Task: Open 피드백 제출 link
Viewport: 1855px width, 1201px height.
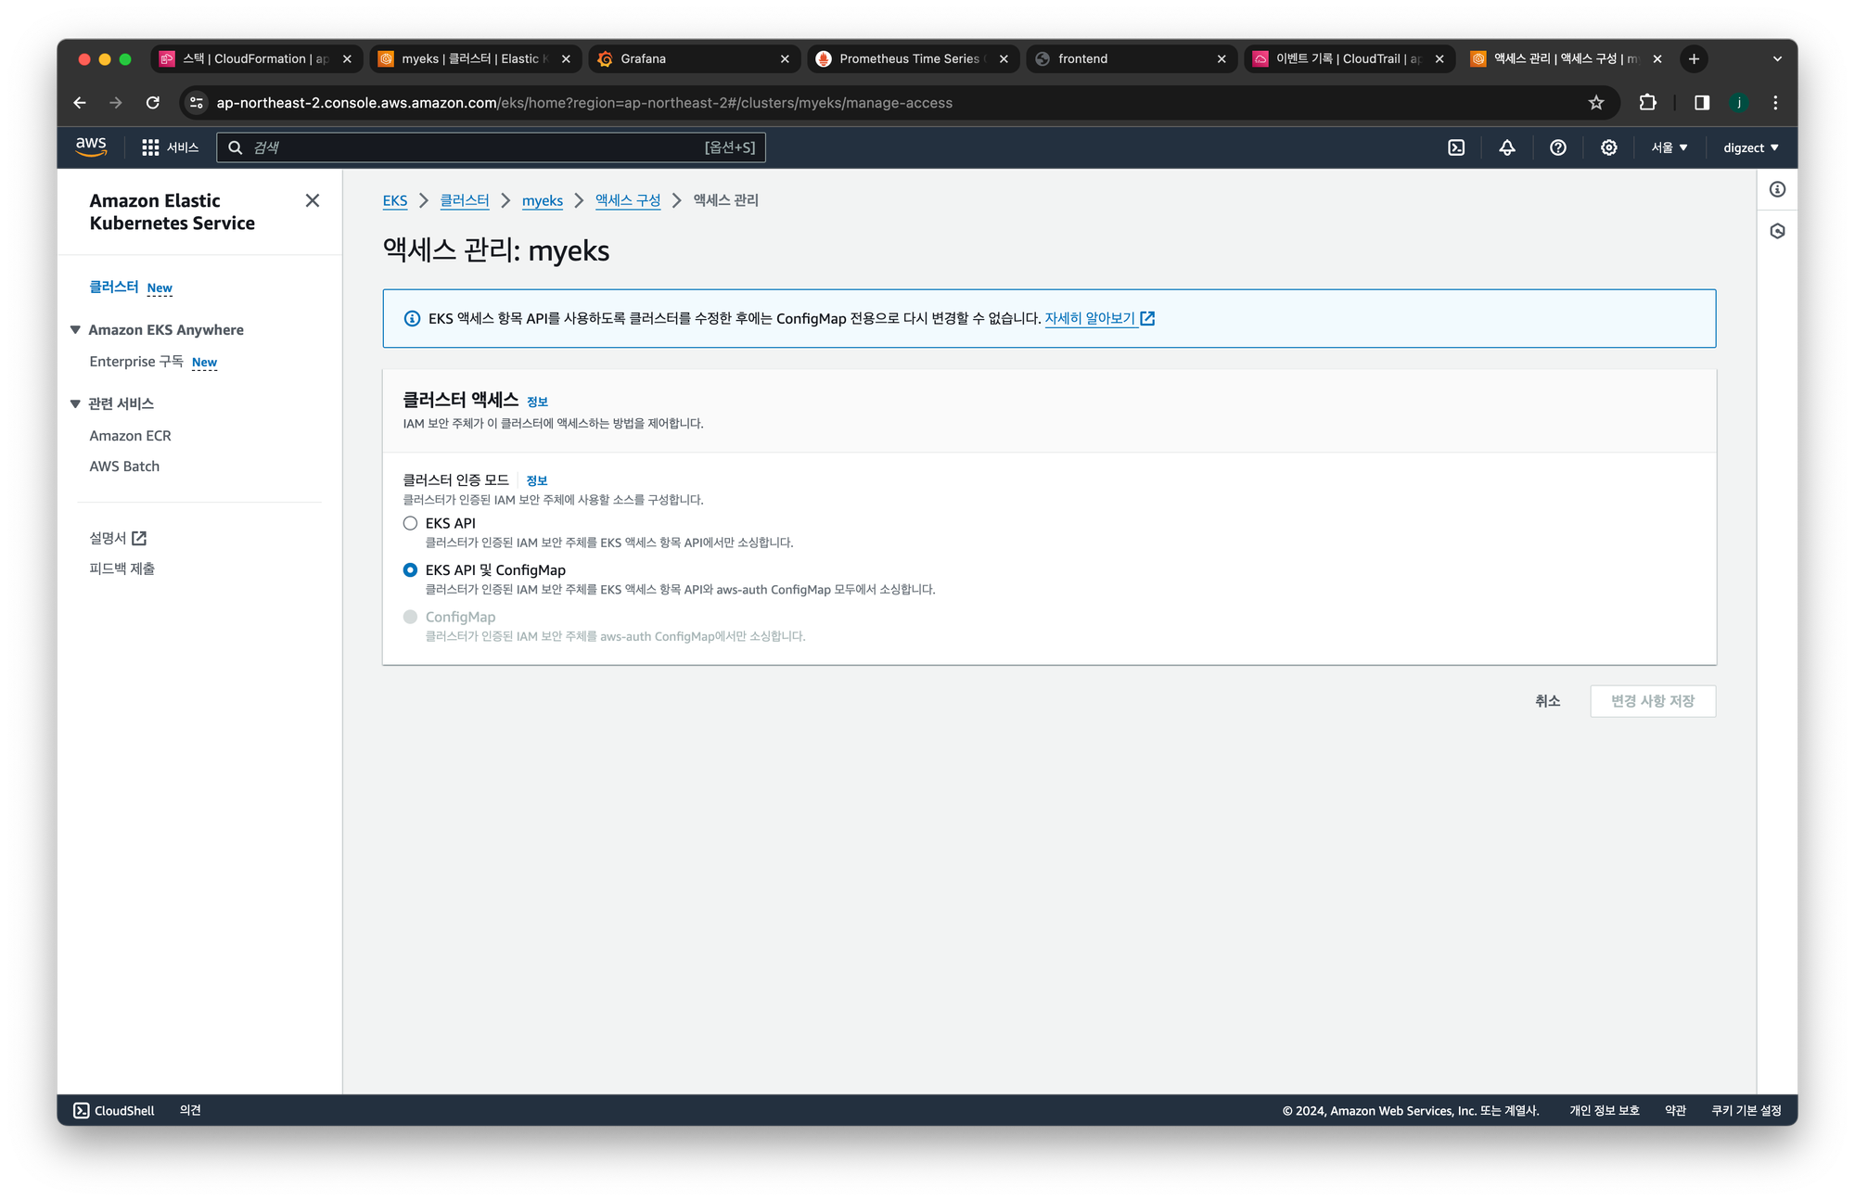Action: click(122, 569)
